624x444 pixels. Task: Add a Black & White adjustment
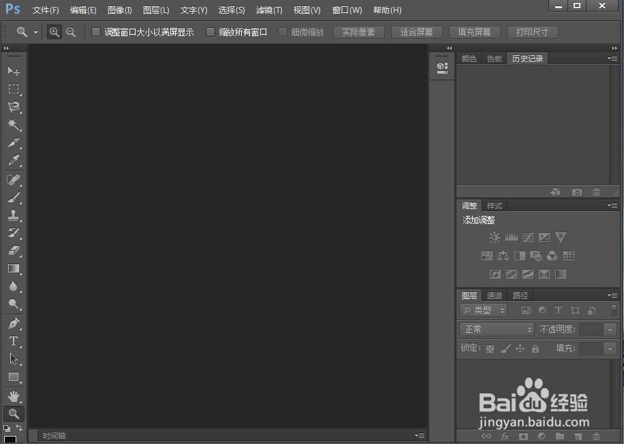(x=519, y=255)
